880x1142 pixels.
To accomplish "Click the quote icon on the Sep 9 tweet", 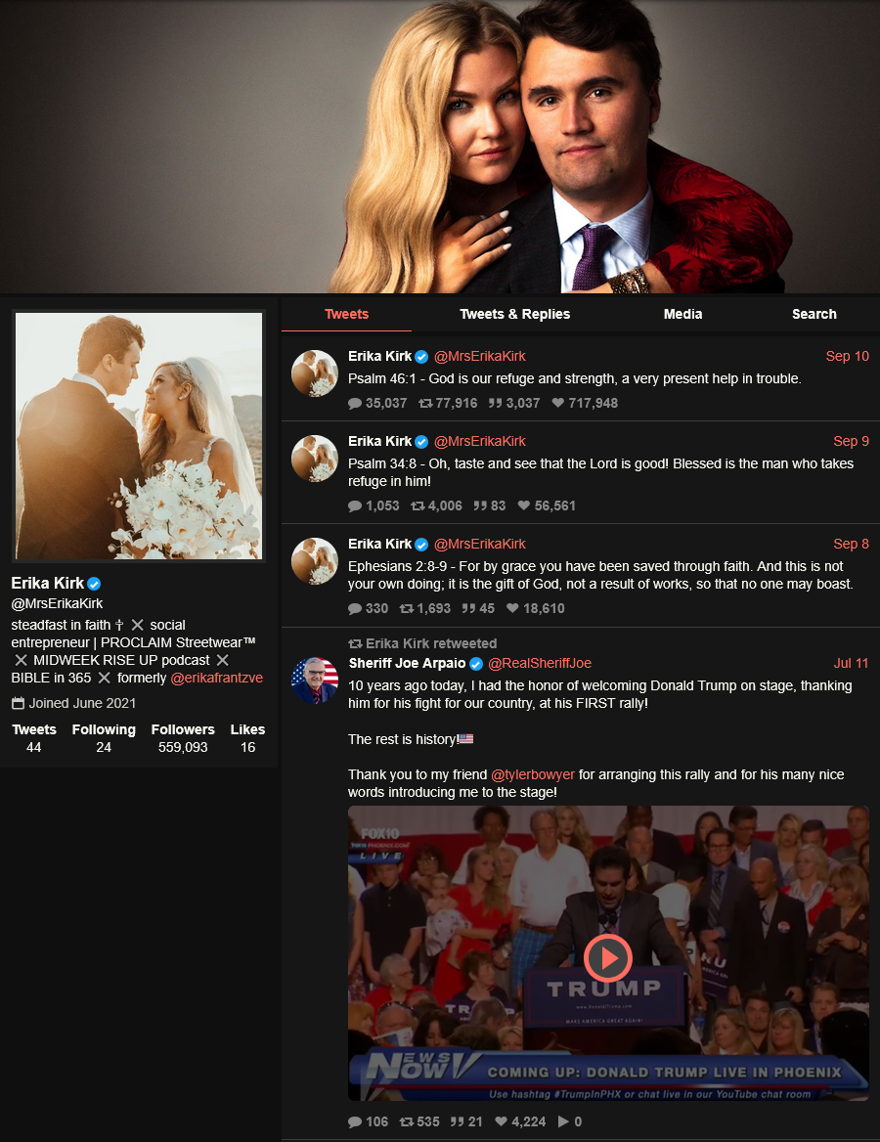I will click(x=480, y=505).
